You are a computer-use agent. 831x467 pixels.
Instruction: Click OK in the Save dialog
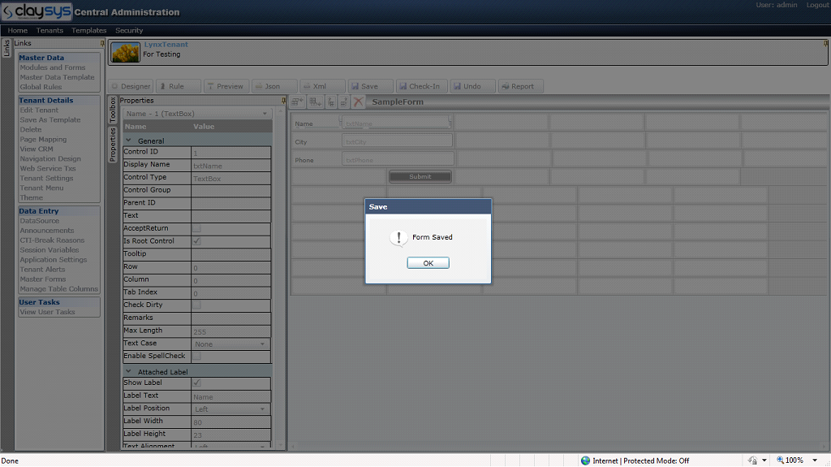tap(428, 262)
